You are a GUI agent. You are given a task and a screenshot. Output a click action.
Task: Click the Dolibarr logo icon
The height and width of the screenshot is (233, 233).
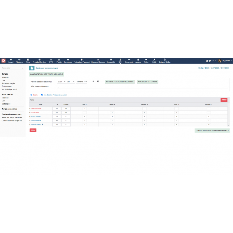click(x=3, y=61)
